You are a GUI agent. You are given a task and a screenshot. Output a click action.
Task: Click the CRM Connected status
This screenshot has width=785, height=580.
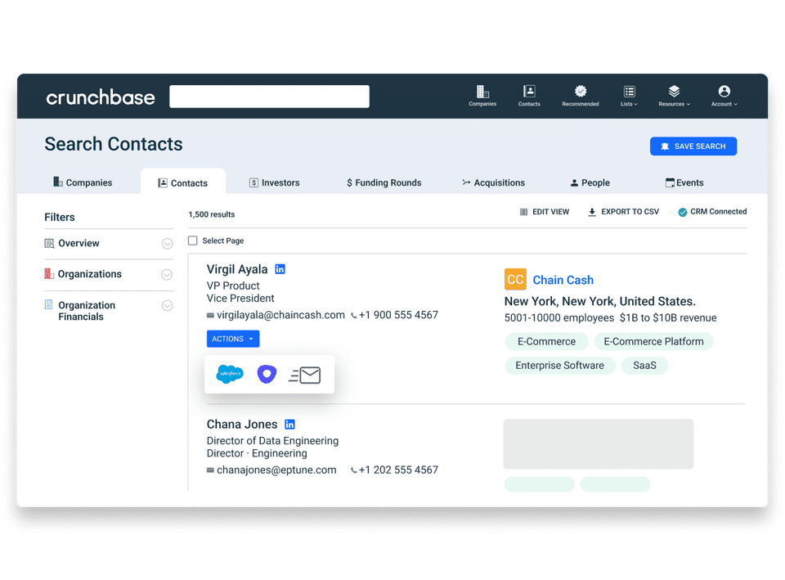[712, 212]
